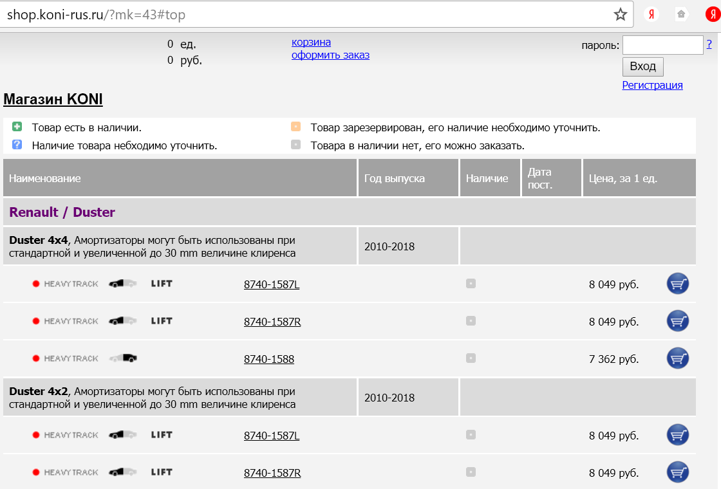Add Duster 4x2 8740-1587R to cart
This screenshot has height=489, width=721.
[x=677, y=472]
